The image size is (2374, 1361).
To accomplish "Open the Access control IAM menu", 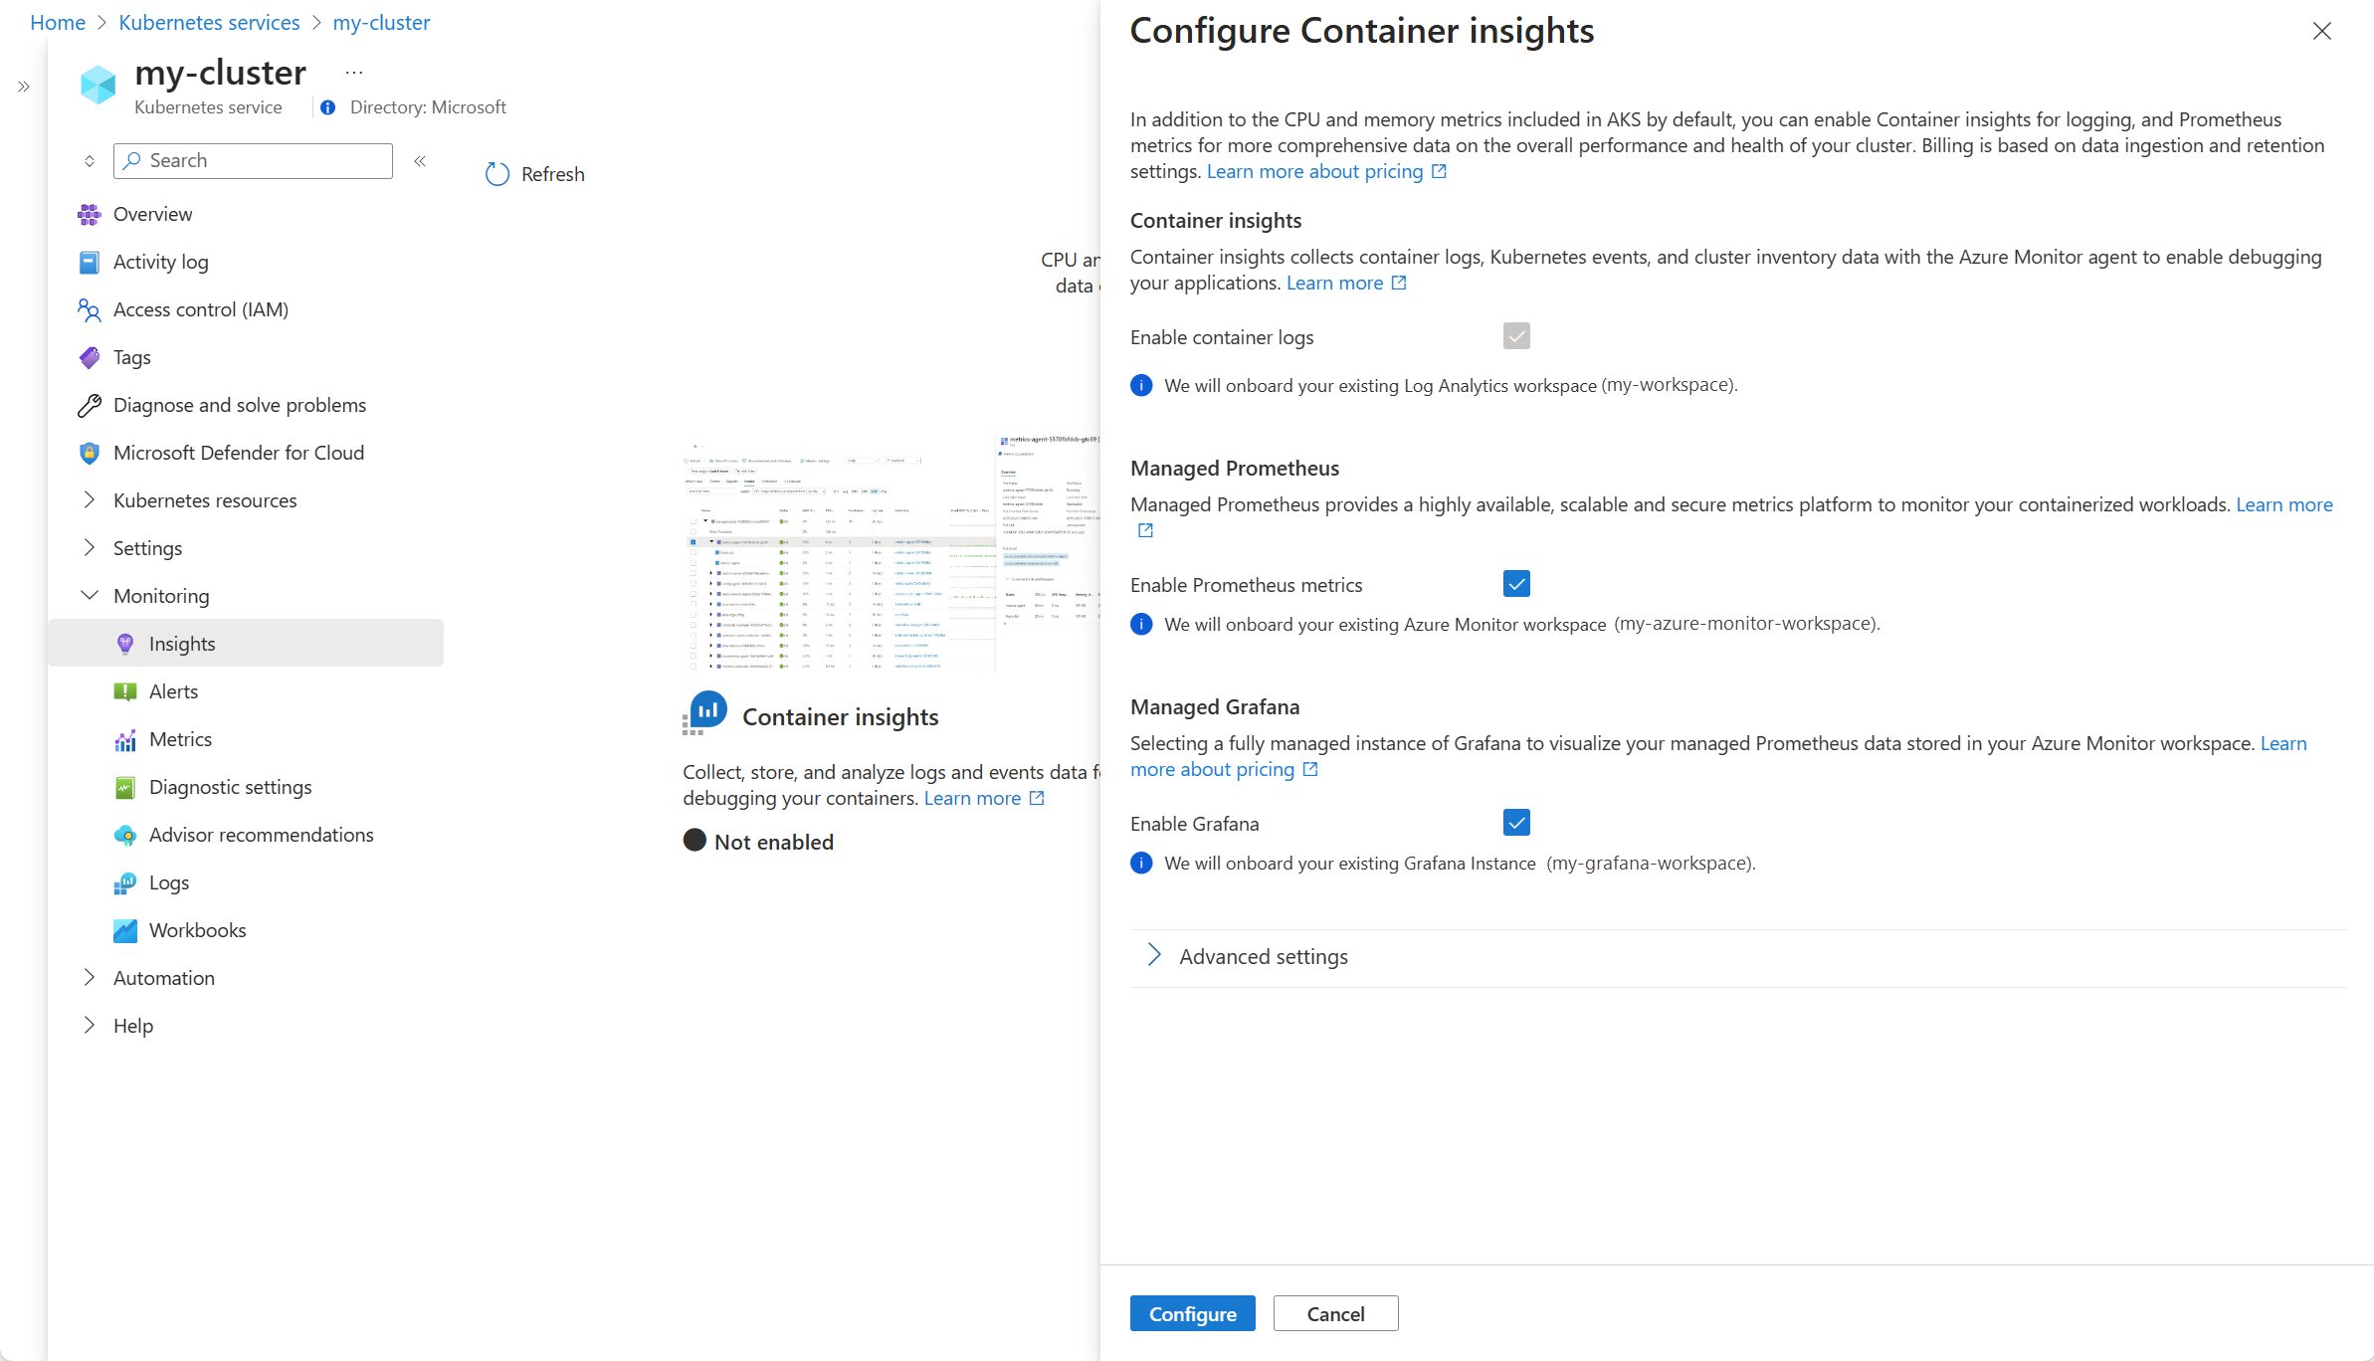I will click(199, 308).
